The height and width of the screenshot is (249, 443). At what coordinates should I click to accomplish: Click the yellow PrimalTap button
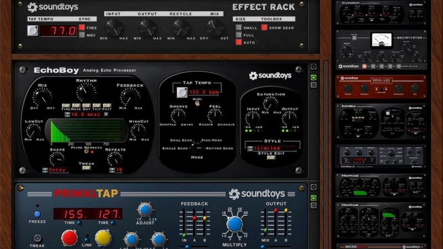(x=103, y=238)
